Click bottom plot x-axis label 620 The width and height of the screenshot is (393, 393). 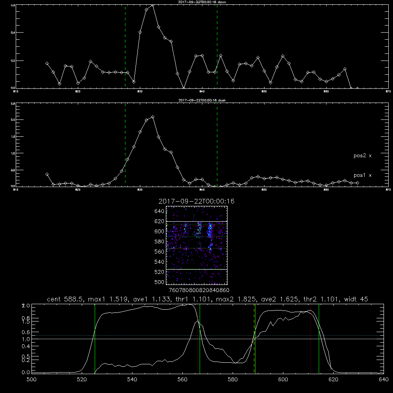pyautogui.click(x=333, y=380)
